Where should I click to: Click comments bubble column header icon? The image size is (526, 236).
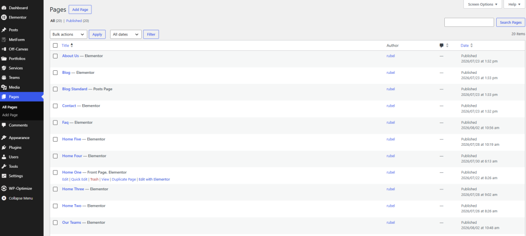pos(441,46)
